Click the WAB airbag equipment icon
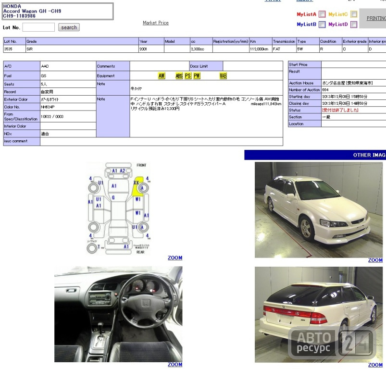This screenshot has width=386, height=369. click(x=223, y=76)
